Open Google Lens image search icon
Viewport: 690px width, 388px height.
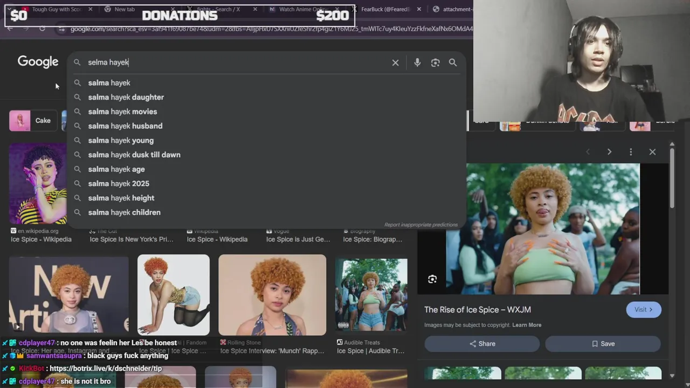click(x=435, y=63)
